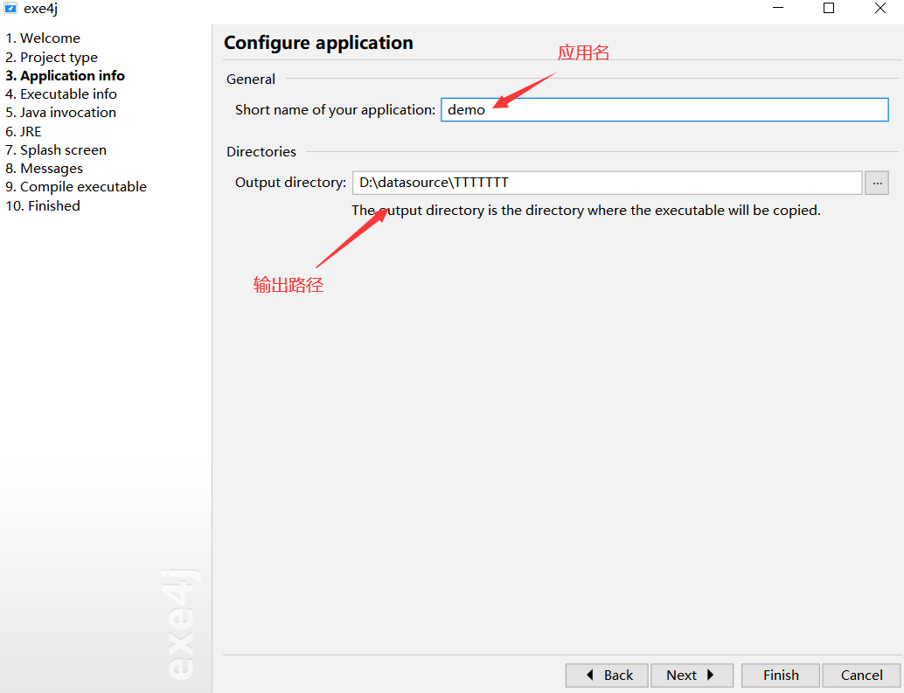The image size is (904, 693).
Task: Select the Finished step in sidebar
Action: click(42, 205)
